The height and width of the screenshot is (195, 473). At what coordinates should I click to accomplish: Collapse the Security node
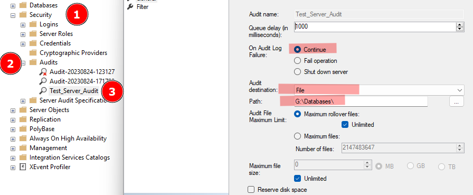click(x=13, y=15)
